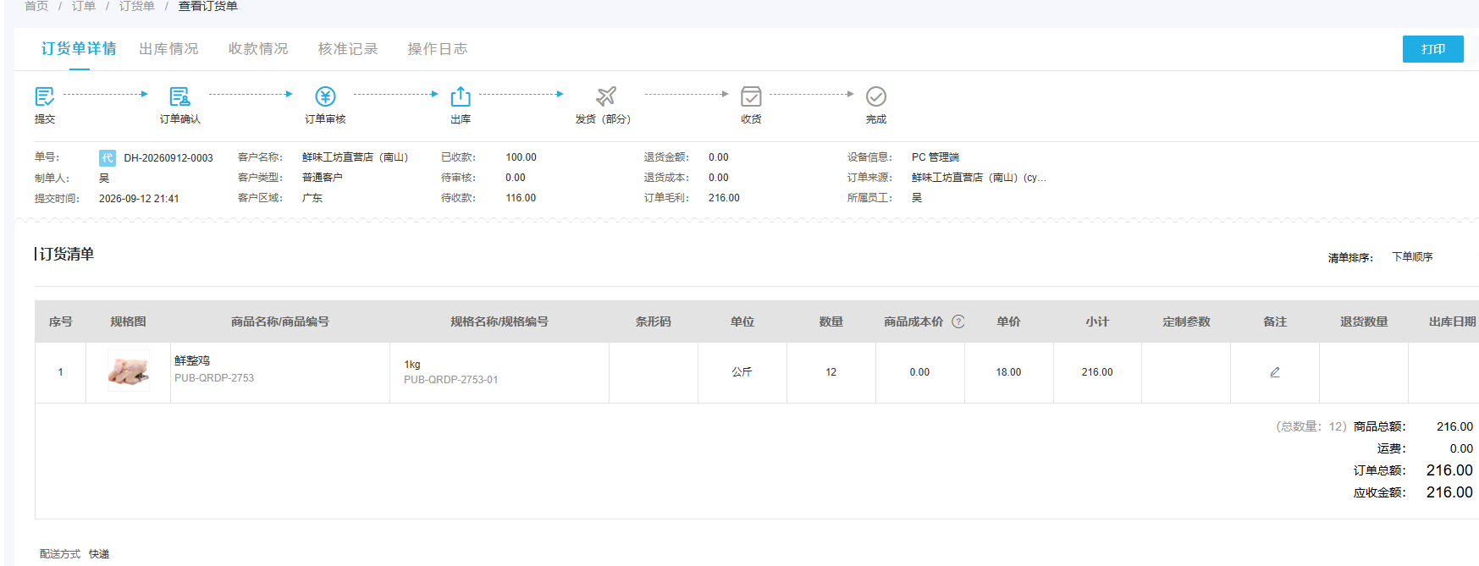The image size is (1479, 566).
Task: Switch to the 出库情况 tab
Action: (x=168, y=49)
